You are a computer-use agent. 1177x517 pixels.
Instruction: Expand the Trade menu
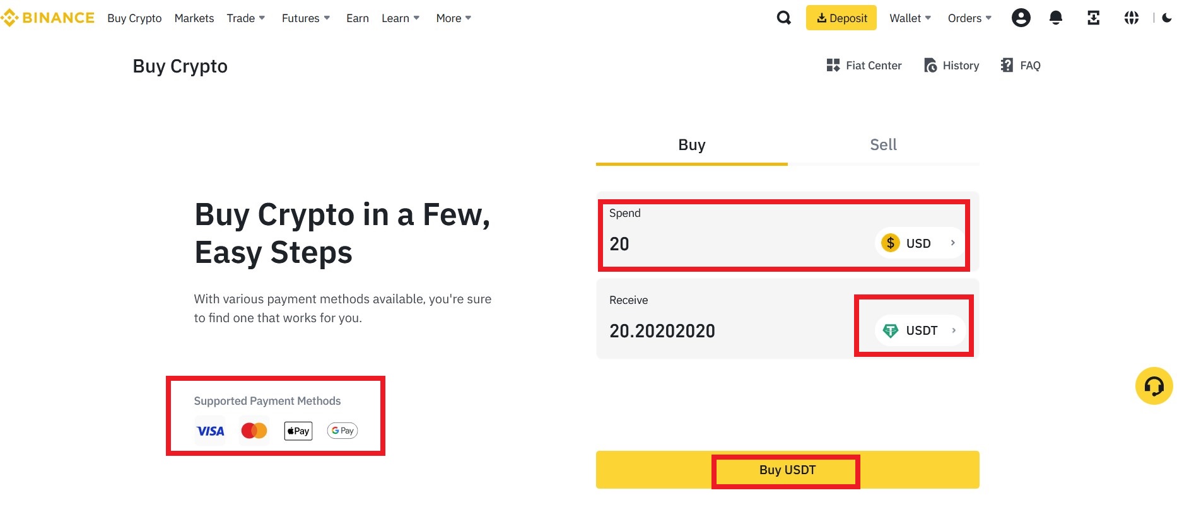245,18
